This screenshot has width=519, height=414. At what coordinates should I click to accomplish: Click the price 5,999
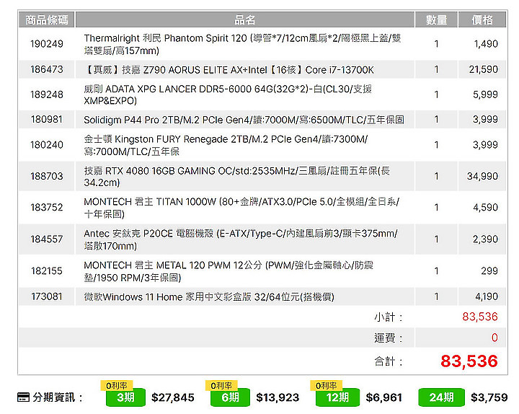485,94
